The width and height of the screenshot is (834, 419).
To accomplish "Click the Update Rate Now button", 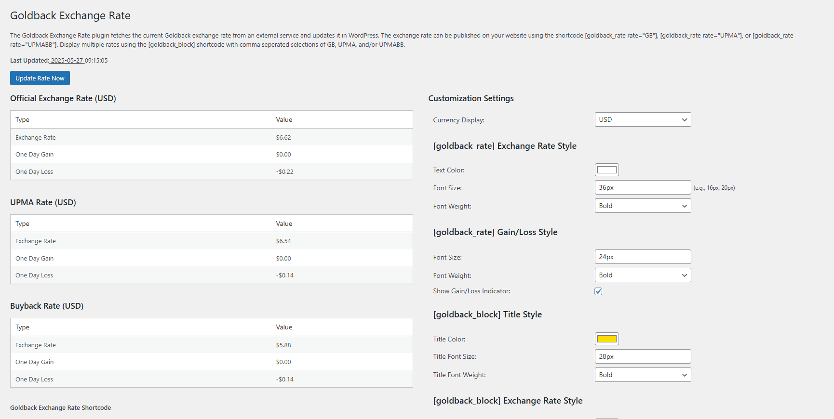I will (40, 78).
